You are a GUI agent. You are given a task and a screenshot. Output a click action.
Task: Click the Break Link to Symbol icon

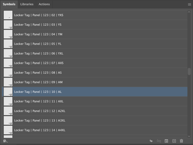159,141
